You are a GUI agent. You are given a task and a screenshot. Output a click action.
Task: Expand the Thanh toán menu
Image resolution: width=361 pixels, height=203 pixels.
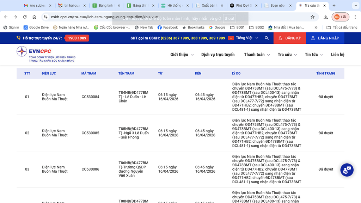point(257,55)
